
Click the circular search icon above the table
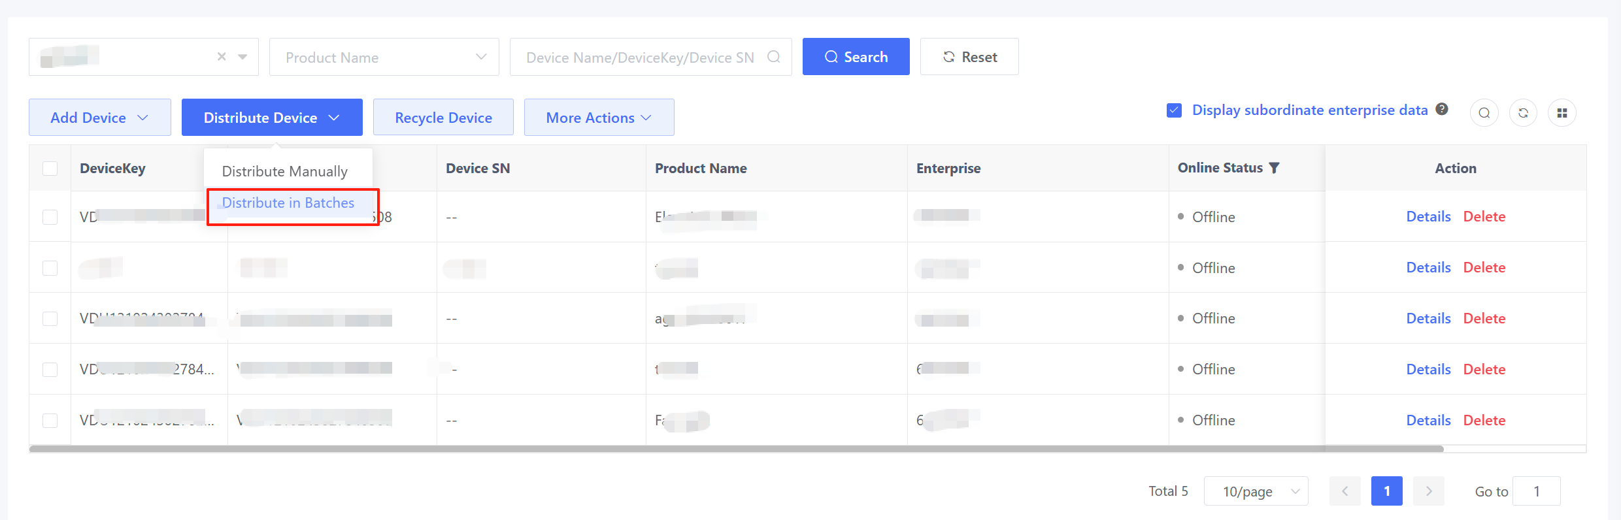point(1484,113)
